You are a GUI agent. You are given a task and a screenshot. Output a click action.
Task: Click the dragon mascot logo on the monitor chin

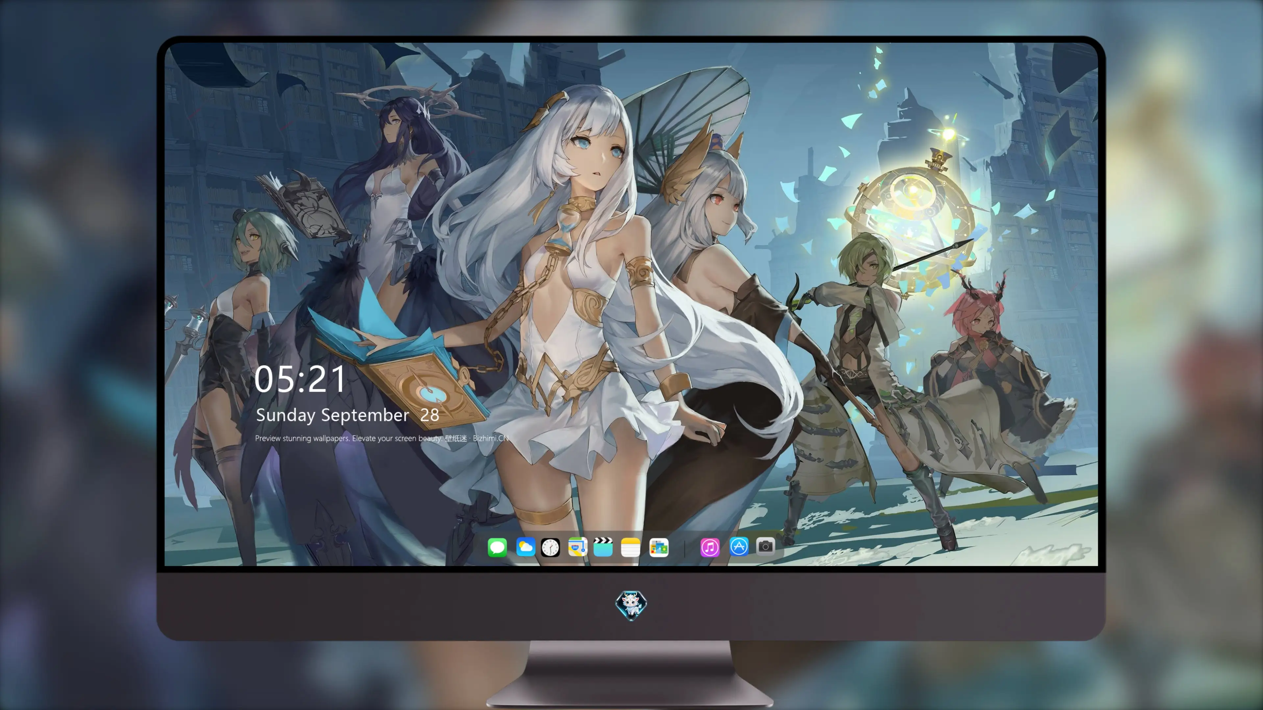coord(631,605)
